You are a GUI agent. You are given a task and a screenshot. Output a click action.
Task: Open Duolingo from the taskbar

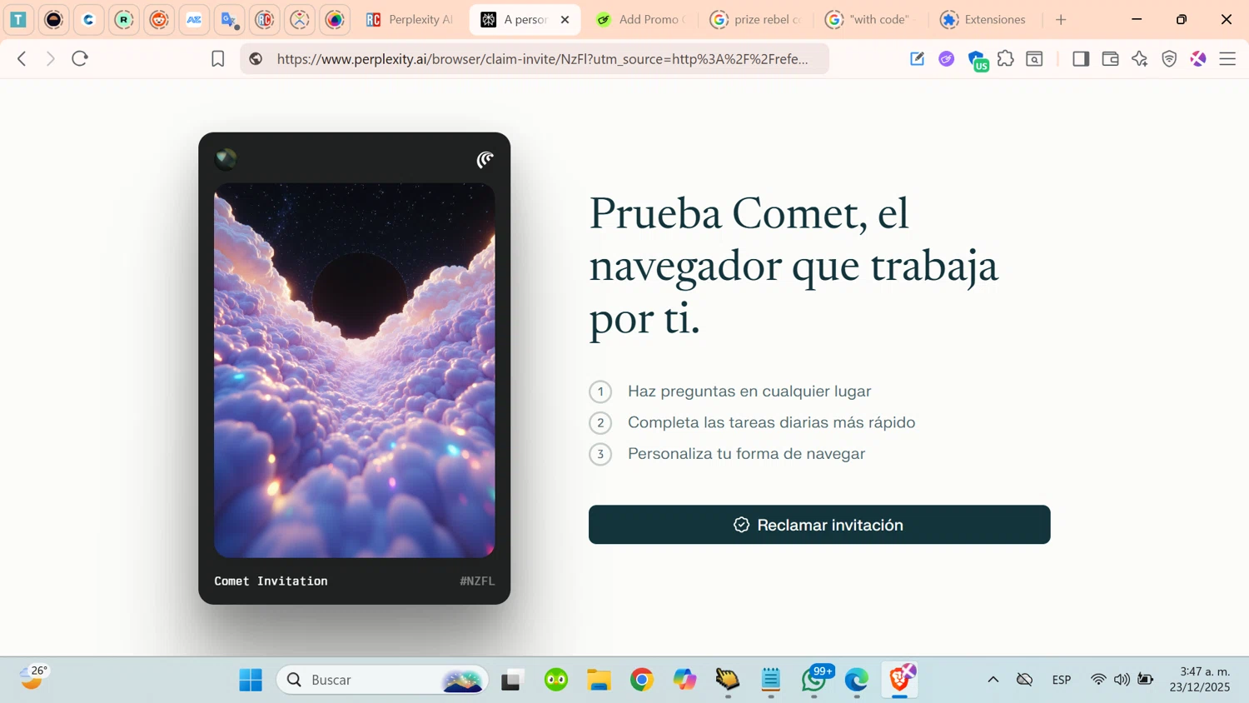(x=556, y=681)
